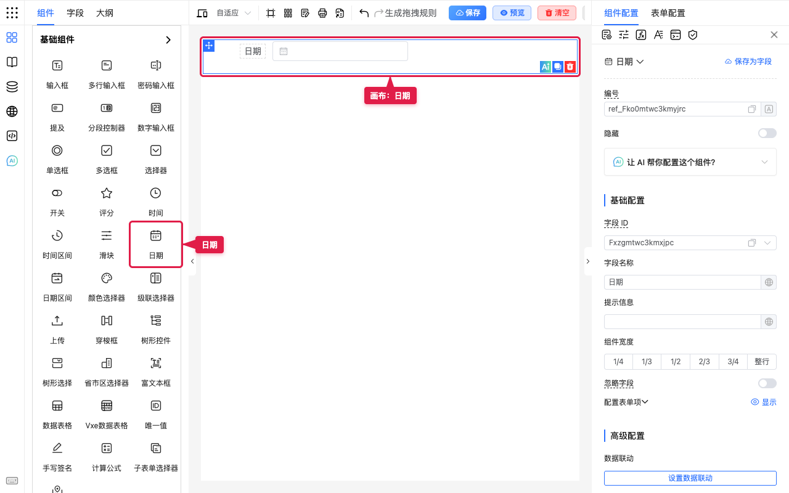The width and height of the screenshot is (789, 493).
Task: Set component width to 整行
Action: point(762,362)
